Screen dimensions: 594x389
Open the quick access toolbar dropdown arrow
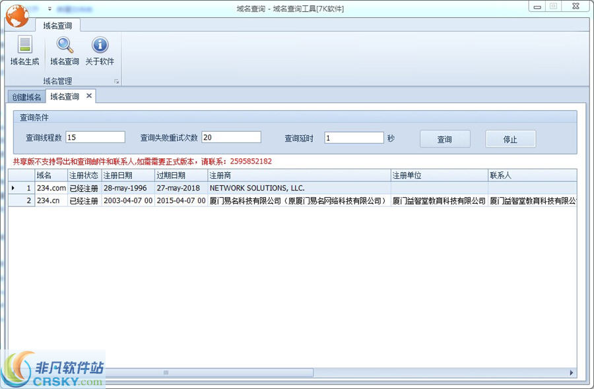pyautogui.click(x=49, y=9)
